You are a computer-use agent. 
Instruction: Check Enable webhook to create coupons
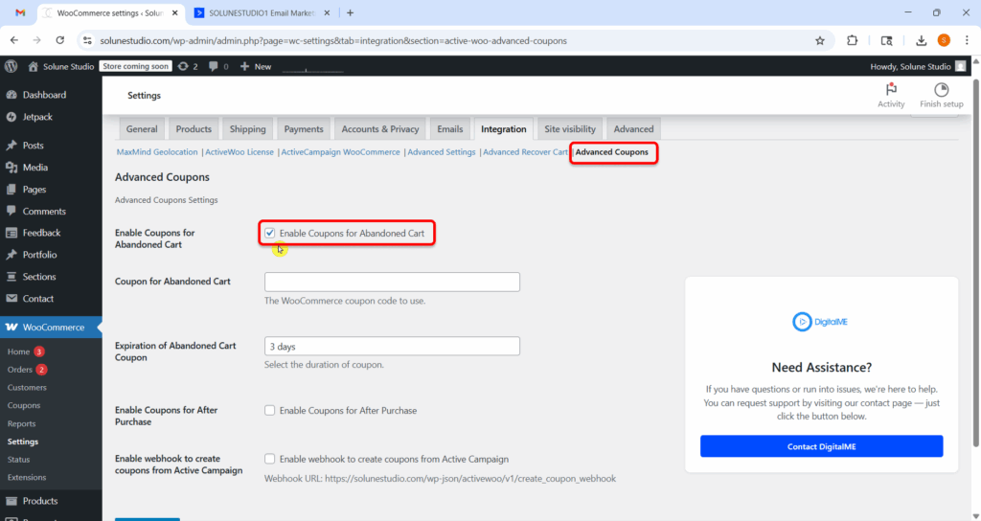coord(269,459)
